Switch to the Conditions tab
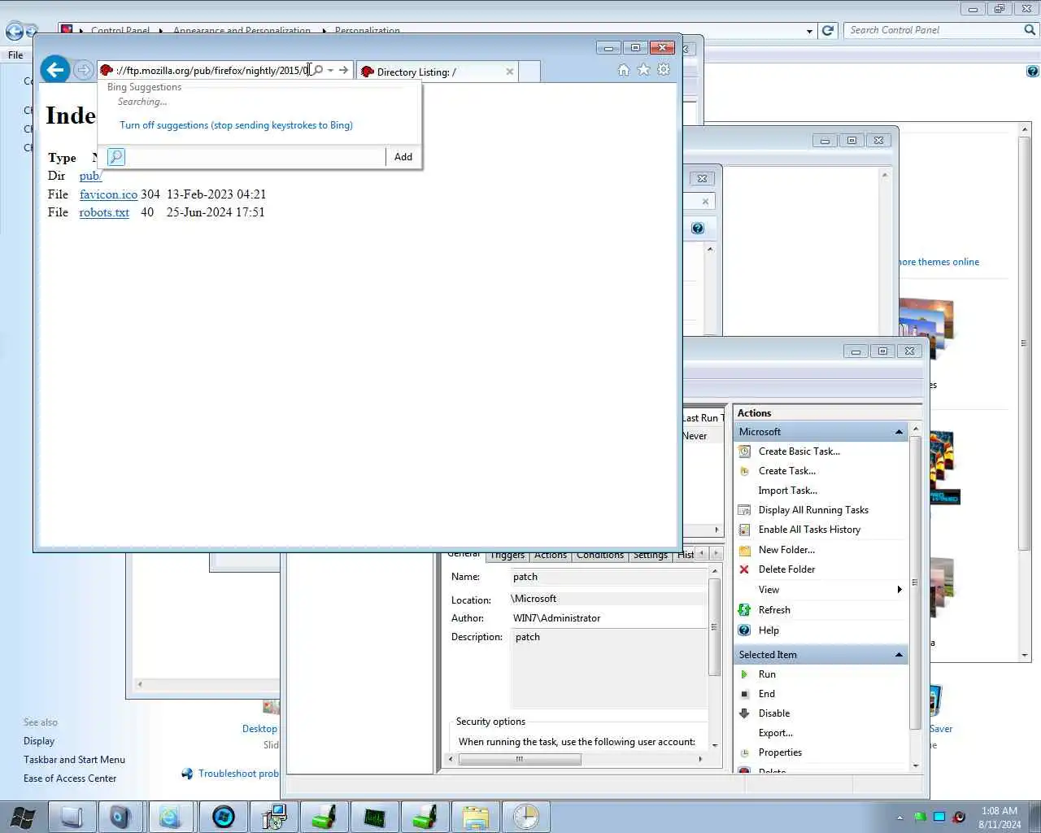Image resolution: width=1041 pixels, height=833 pixels. pos(599,556)
